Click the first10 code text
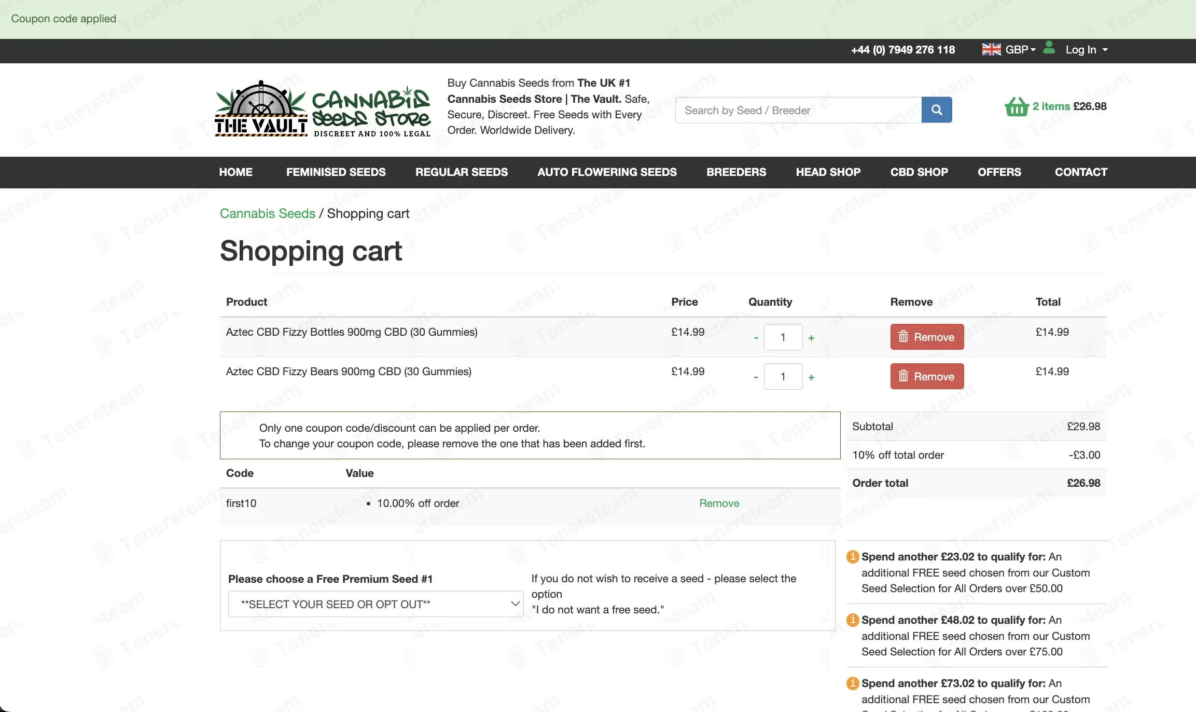 coord(241,503)
